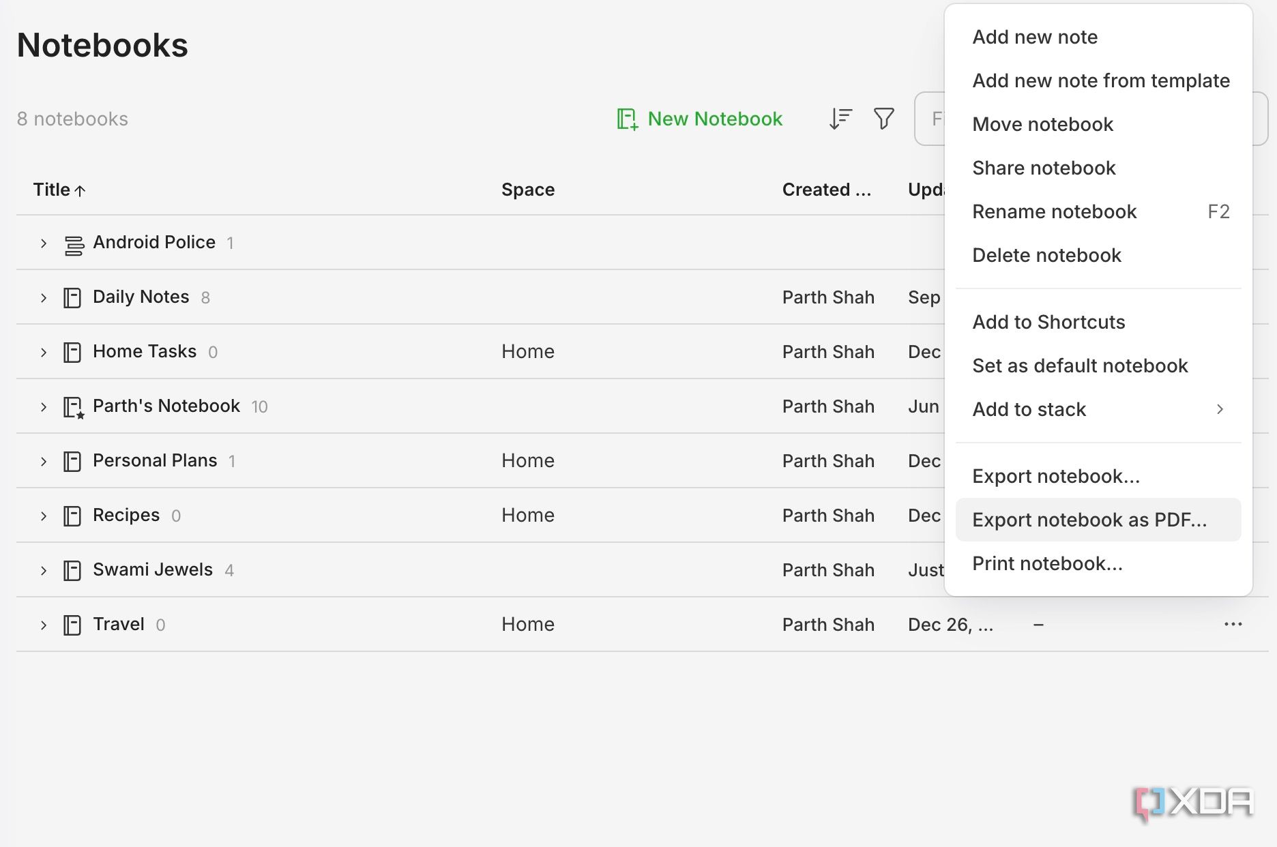Click Home space in Personal Plans row
1277x847 pixels.
click(x=528, y=460)
